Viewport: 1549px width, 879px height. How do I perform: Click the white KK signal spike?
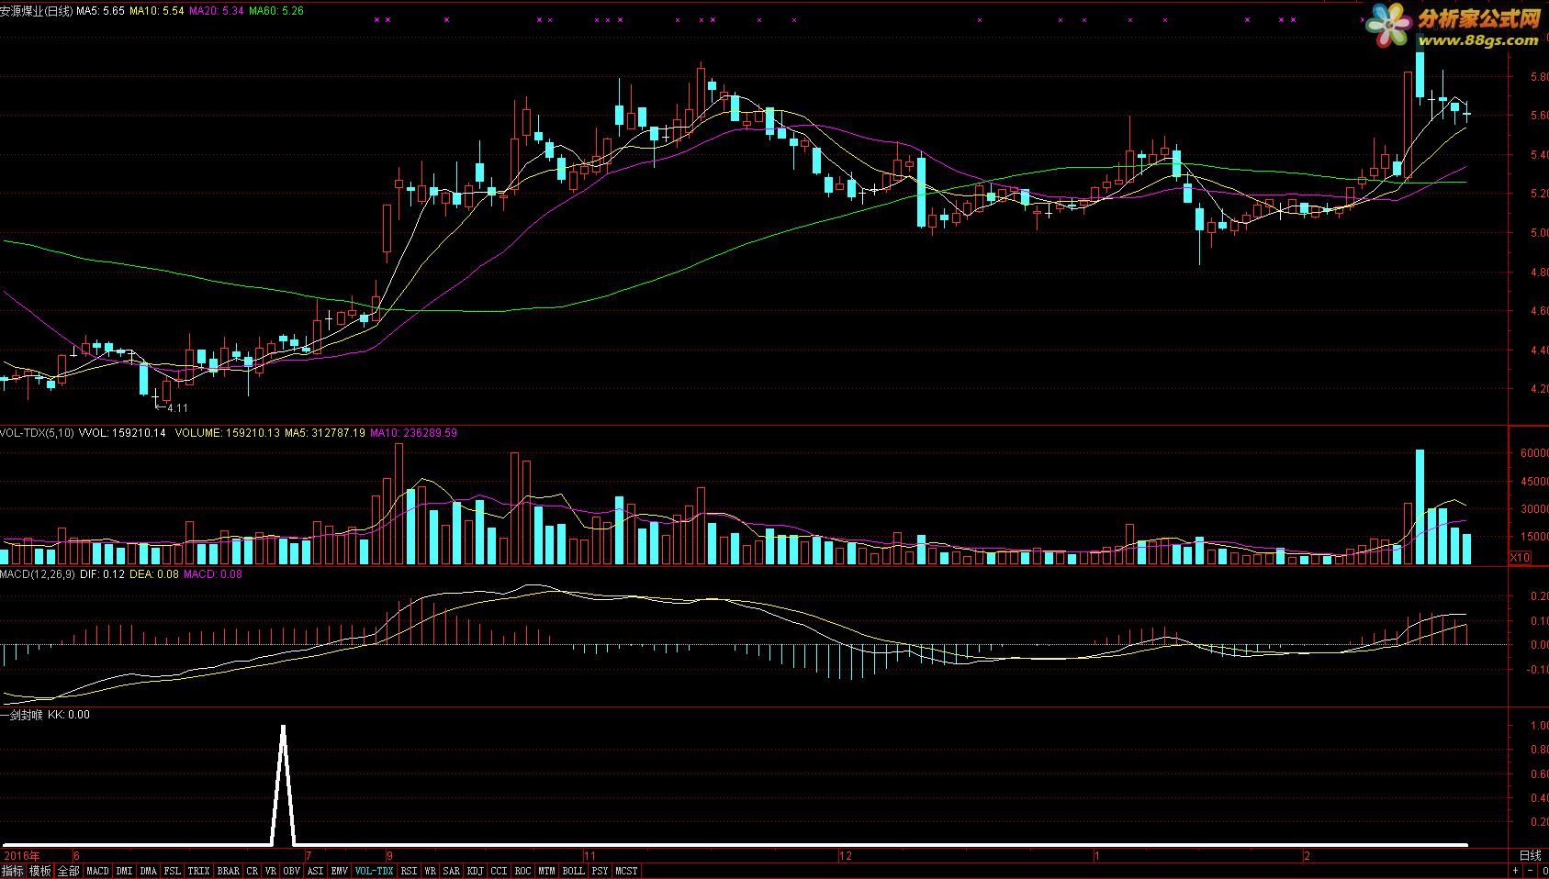coord(283,784)
